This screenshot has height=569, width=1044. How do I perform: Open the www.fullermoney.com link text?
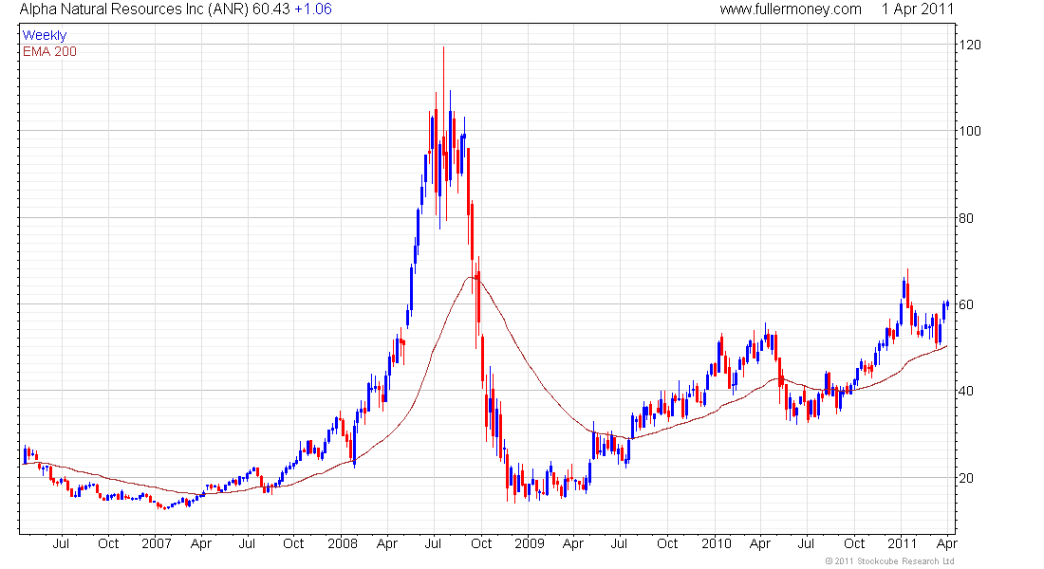pos(791,9)
